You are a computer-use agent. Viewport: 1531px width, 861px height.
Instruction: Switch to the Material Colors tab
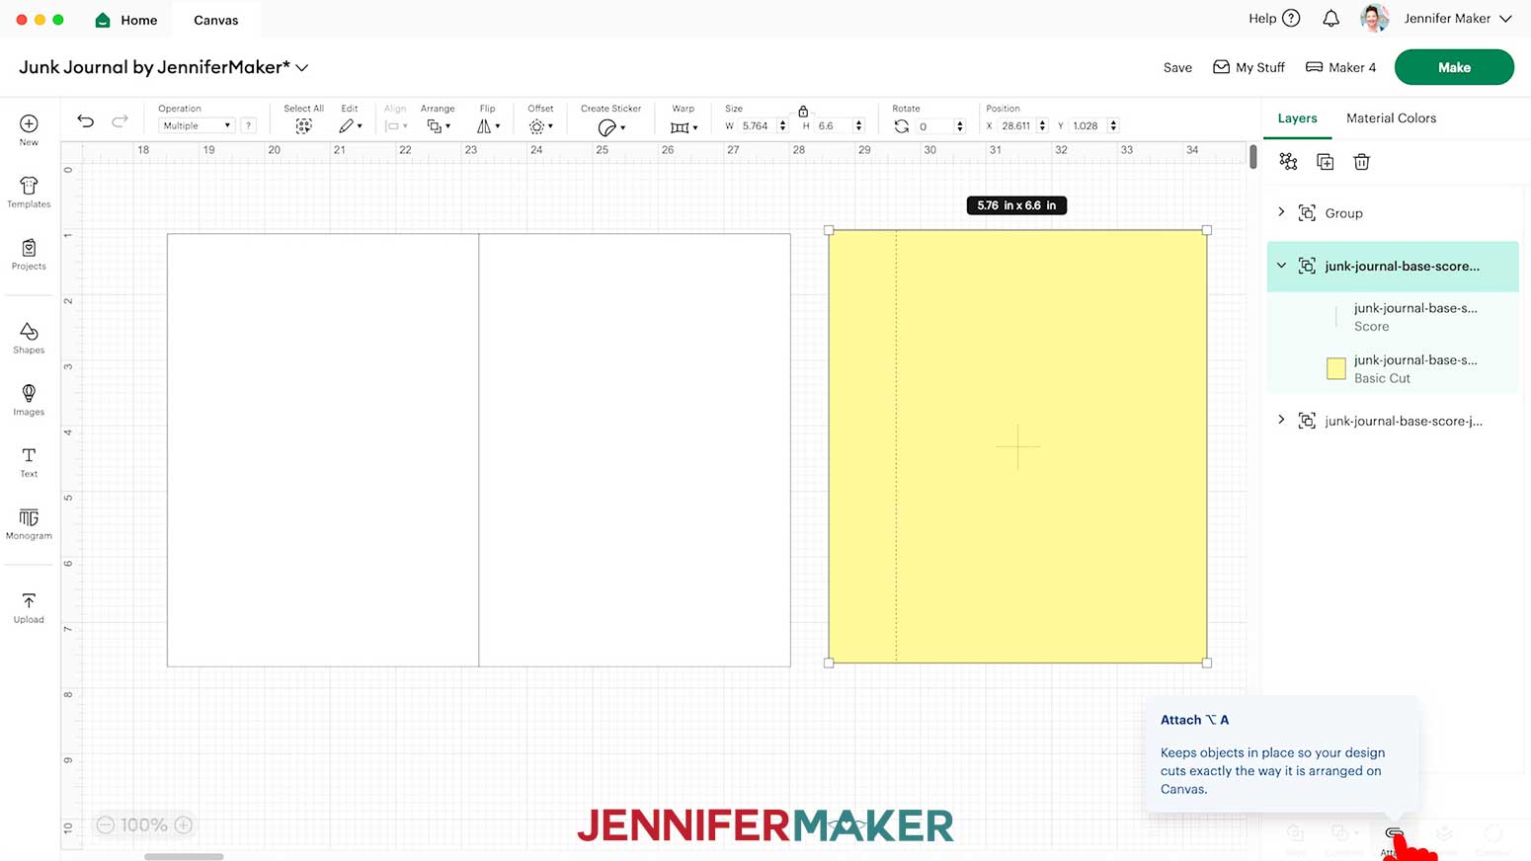pos(1391,118)
